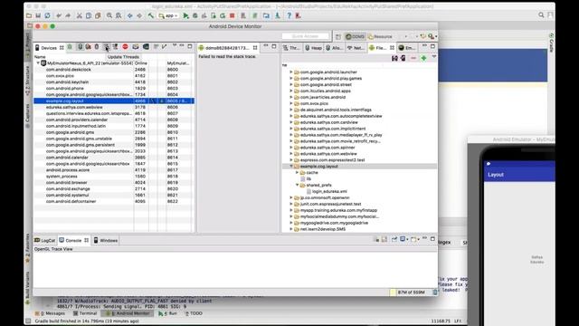Click Pull file from device icon
The height and width of the screenshot is (326, 579).
(x=394, y=58)
